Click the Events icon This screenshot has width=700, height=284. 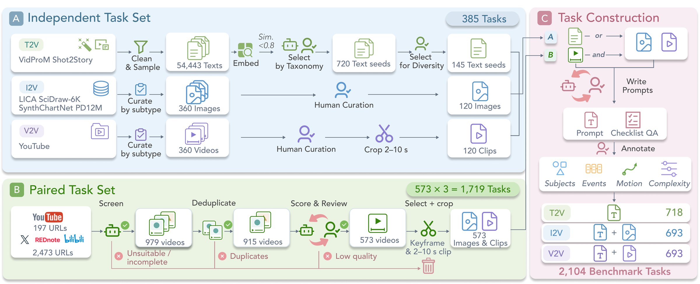coord(594,168)
